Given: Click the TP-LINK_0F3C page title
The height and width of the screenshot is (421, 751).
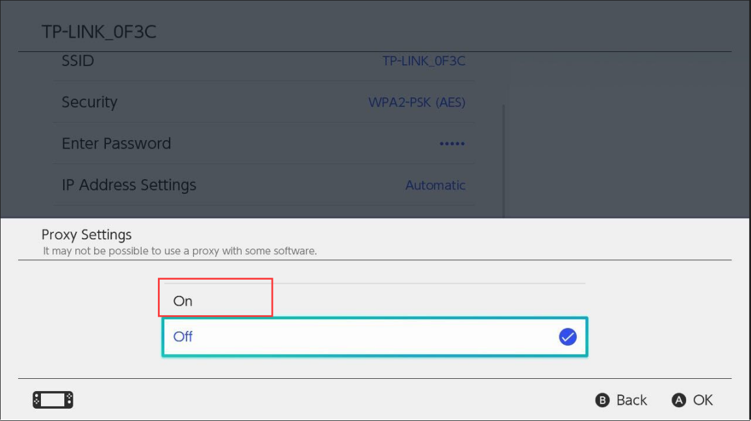Looking at the screenshot, I should point(99,32).
